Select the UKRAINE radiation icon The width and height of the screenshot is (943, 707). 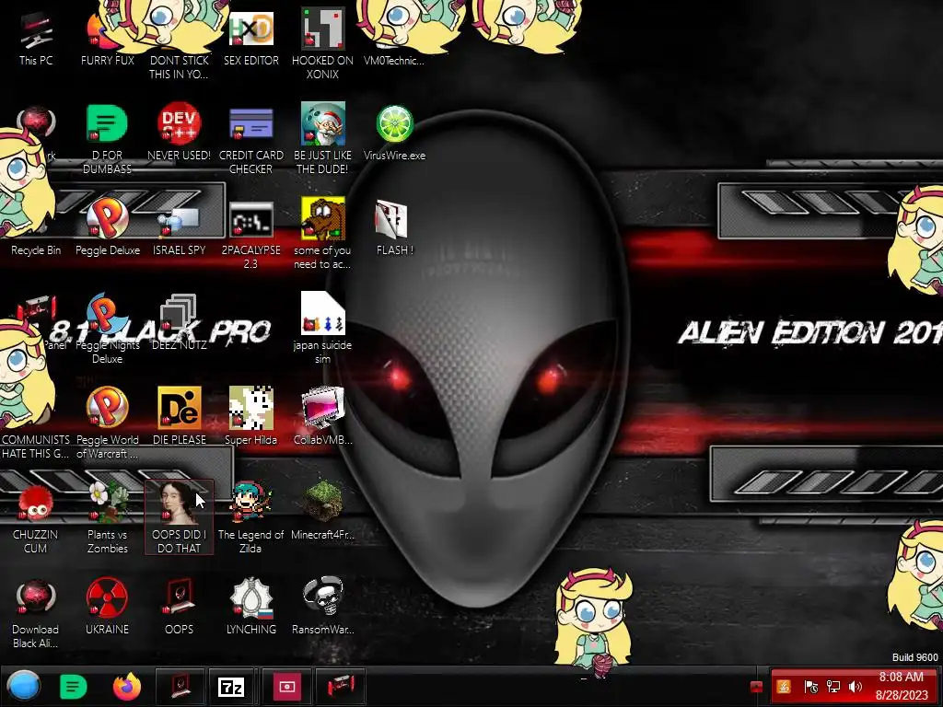pyautogui.click(x=107, y=608)
